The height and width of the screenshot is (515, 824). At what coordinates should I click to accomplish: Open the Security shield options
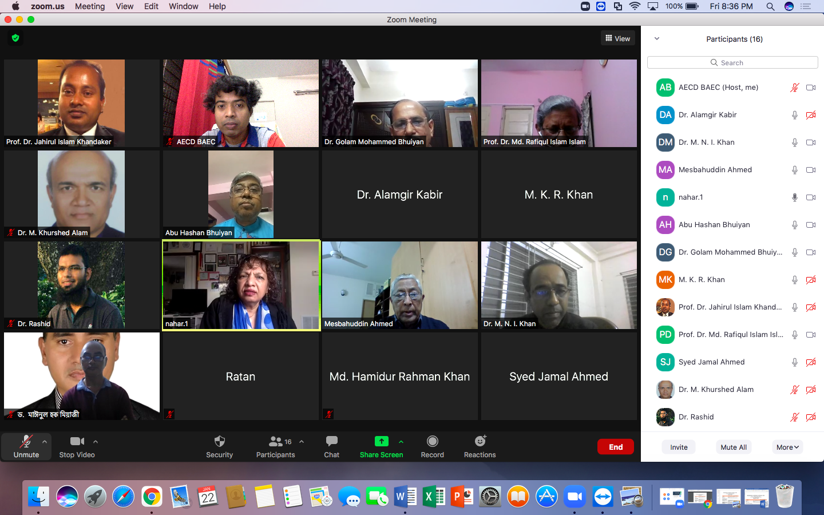pyautogui.click(x=219, y=446)
